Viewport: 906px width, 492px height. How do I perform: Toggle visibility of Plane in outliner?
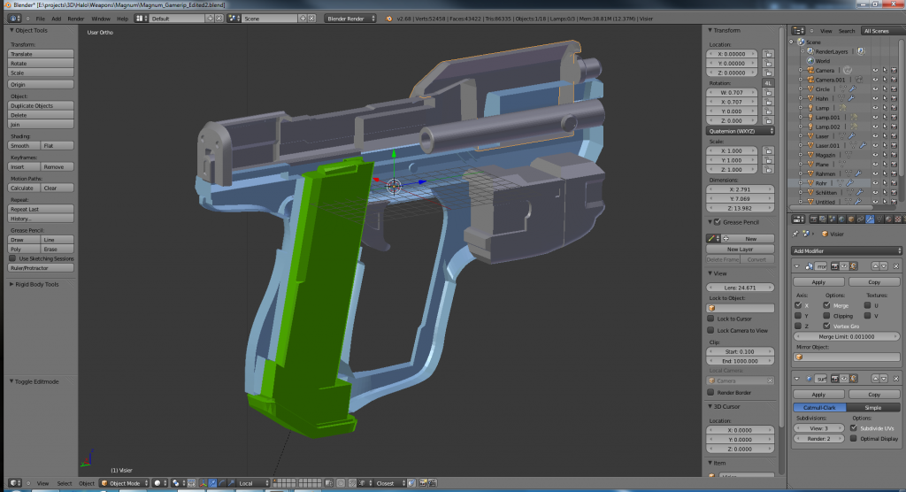(875, 165)
